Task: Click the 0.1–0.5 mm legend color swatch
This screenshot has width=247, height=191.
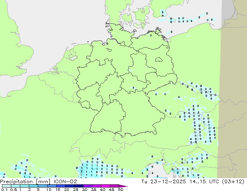Action: (x=7, y=186)
